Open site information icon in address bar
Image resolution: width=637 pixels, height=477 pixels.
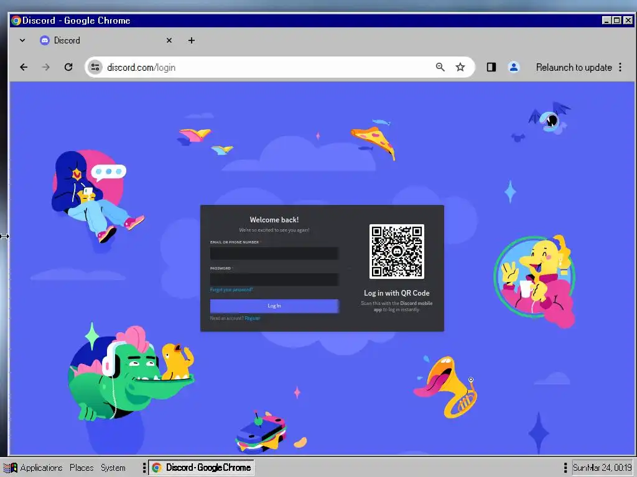95,67
